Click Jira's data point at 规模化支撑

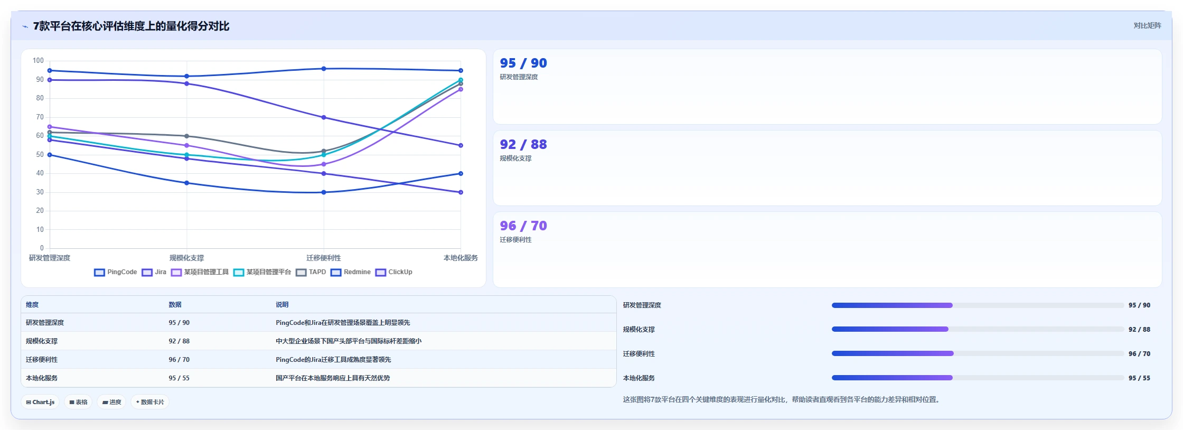186,83
